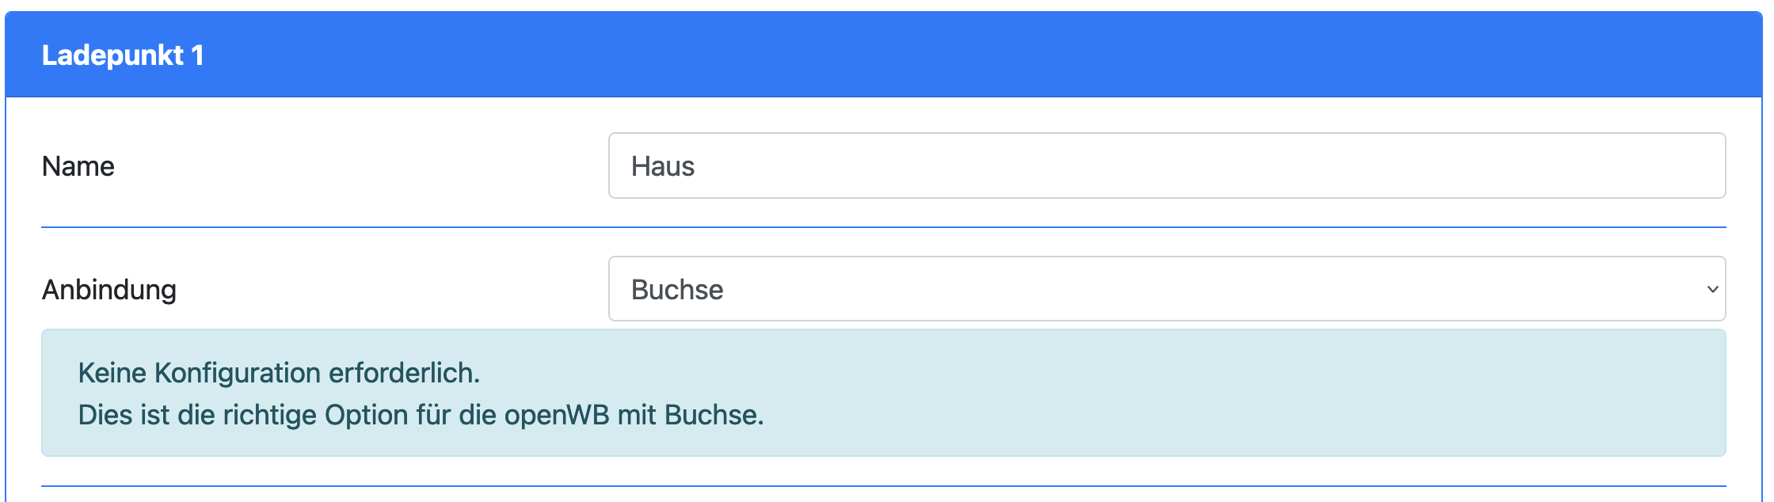Screen dimensions: 1774x502
Task: Click the divider line below the Name row
Action: (x=883, y=227)
